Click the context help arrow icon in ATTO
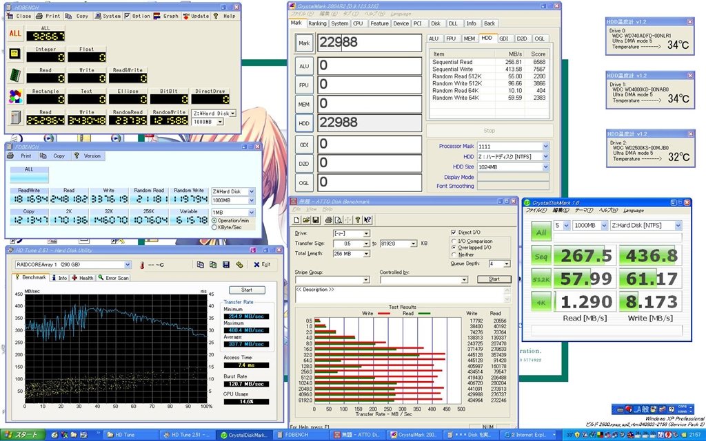Screen dimensions: 706x441 click(x=368, y=219)
